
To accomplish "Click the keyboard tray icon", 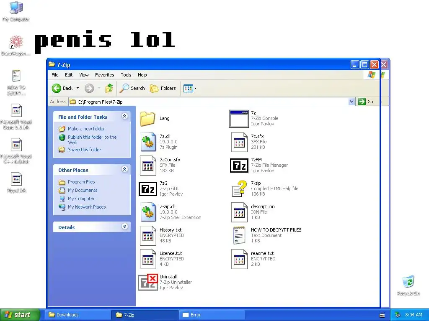I will click(382, 315).
